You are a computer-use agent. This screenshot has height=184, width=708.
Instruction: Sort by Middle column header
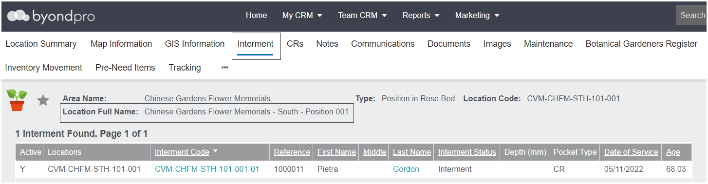(x=375, y=152)
